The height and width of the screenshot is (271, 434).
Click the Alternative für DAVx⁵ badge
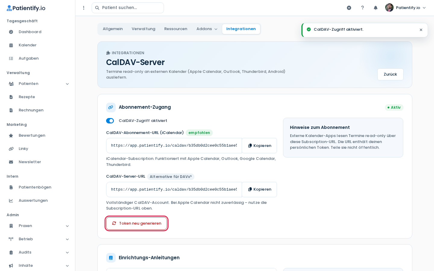tap(171, 177)
